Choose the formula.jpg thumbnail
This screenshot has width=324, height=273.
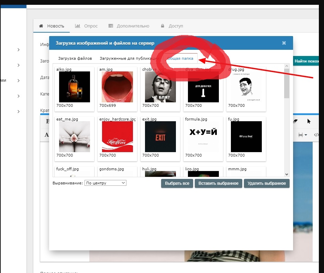(x=203, y=137)
